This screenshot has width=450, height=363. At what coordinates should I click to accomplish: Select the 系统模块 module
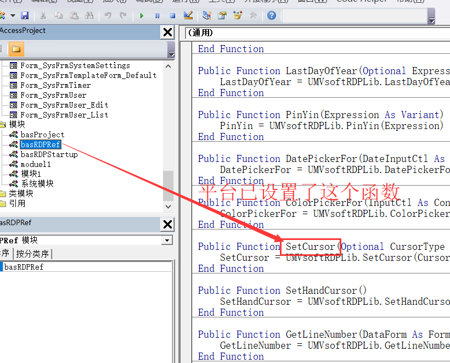[37, 184]
